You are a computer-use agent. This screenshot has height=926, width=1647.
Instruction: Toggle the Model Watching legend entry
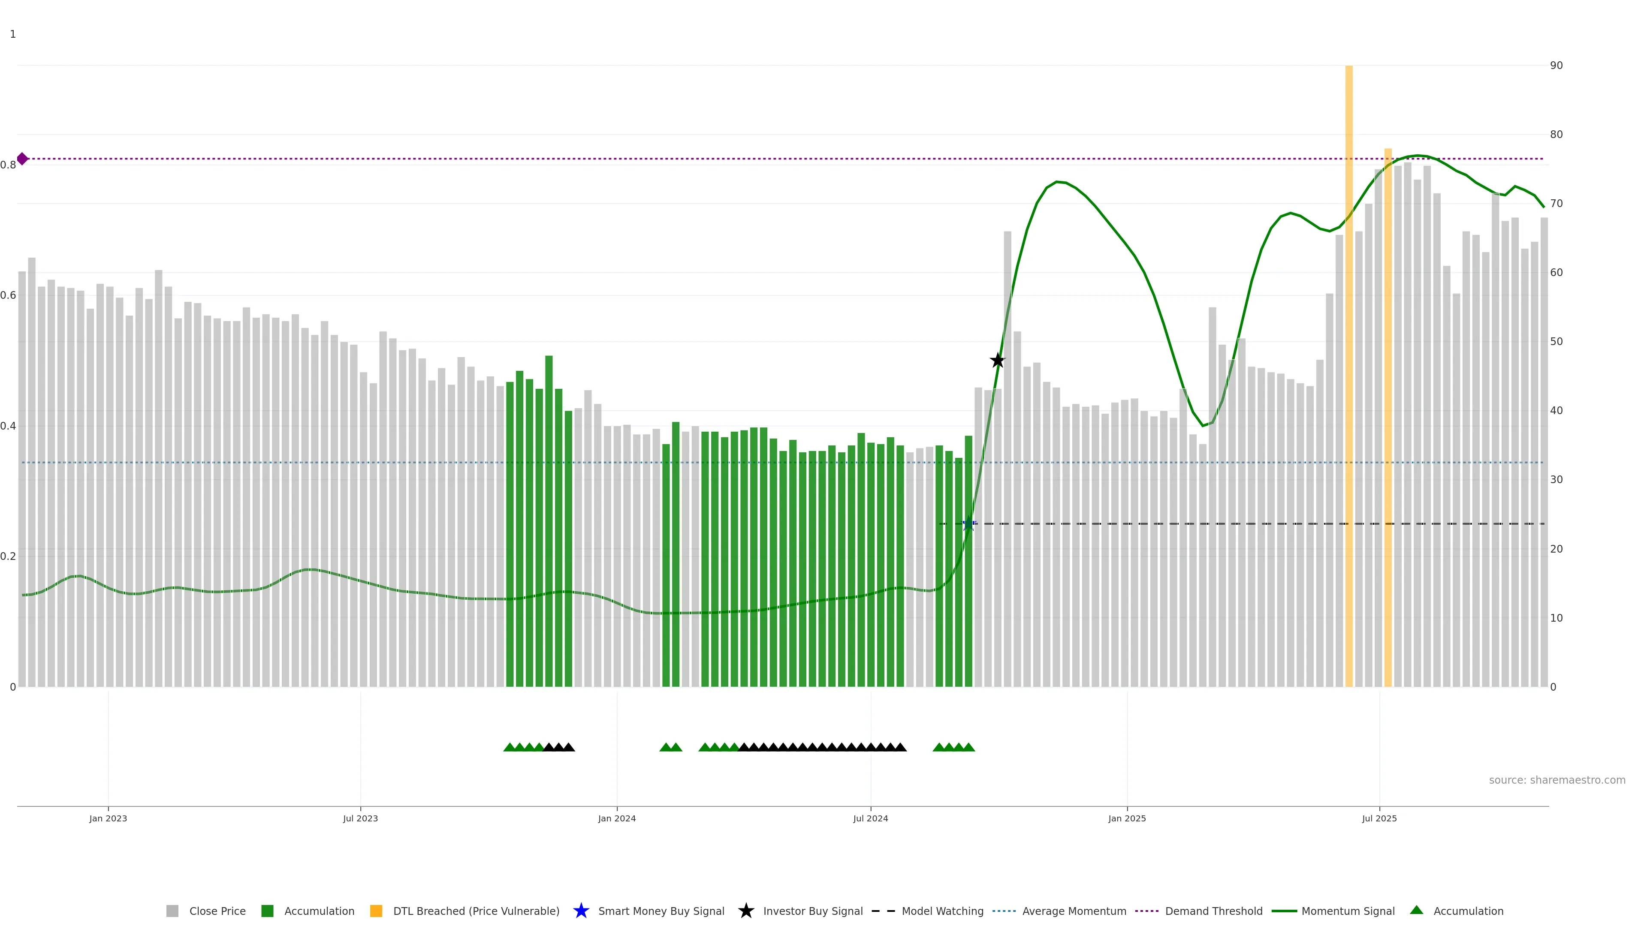coord(942,911)
